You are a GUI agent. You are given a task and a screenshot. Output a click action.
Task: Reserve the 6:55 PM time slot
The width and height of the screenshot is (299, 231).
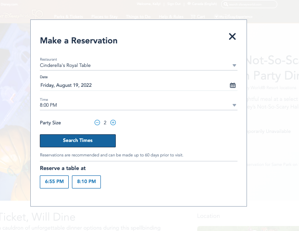point(54,182)
